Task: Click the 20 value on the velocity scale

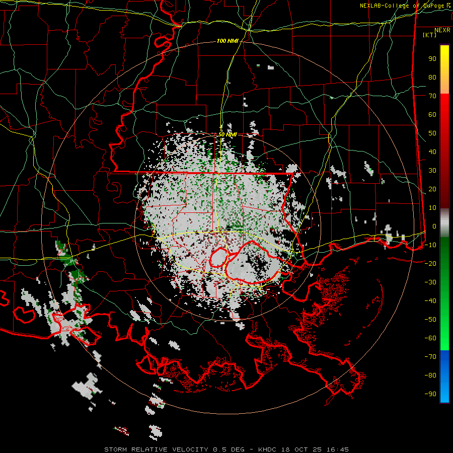Action: (x=432, y=189)
